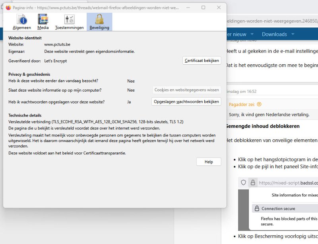Click the shield icon in embedded screenshot
The image size is (318, 244).
(244, 183)
